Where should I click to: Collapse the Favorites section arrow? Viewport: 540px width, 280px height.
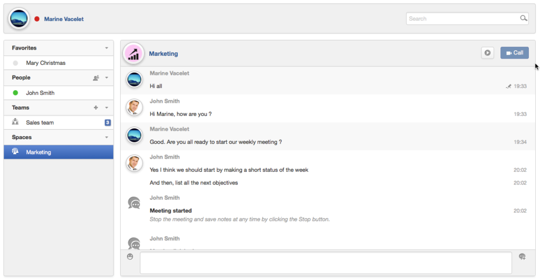tap(107, 48)
